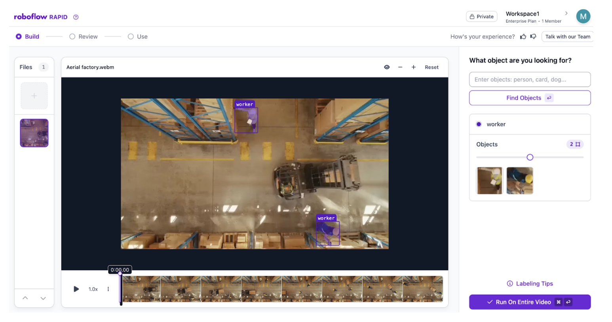This screenshot has width=612, height=322.
Task: Open the Labeling Tips link
Action: [x=530, y=284]
